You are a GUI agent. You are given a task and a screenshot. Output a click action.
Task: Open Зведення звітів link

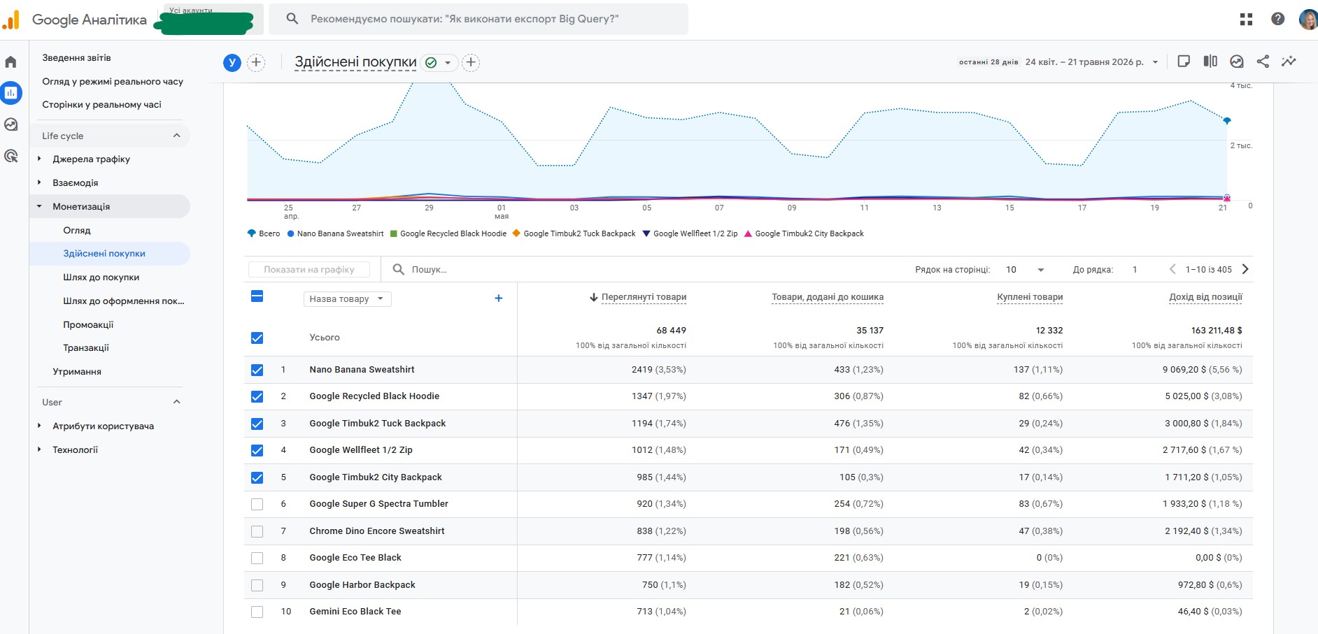pos(76,58)
